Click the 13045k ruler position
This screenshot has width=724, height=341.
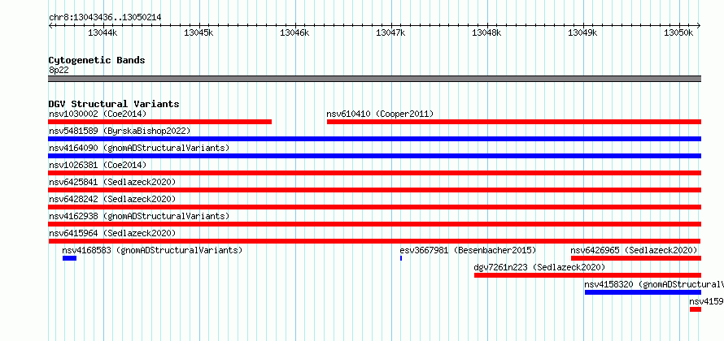(199, 32)
